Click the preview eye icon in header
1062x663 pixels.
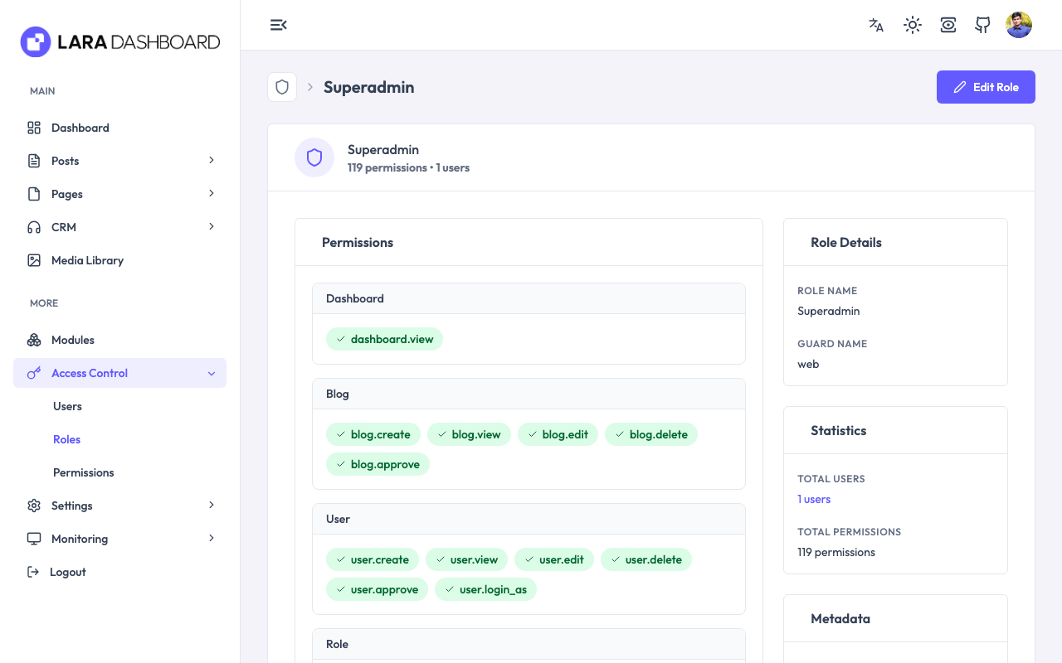pyautogui.click(x=948, y=25)
